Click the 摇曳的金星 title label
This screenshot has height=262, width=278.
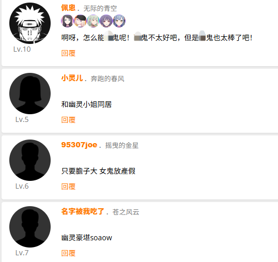(122, 145)
